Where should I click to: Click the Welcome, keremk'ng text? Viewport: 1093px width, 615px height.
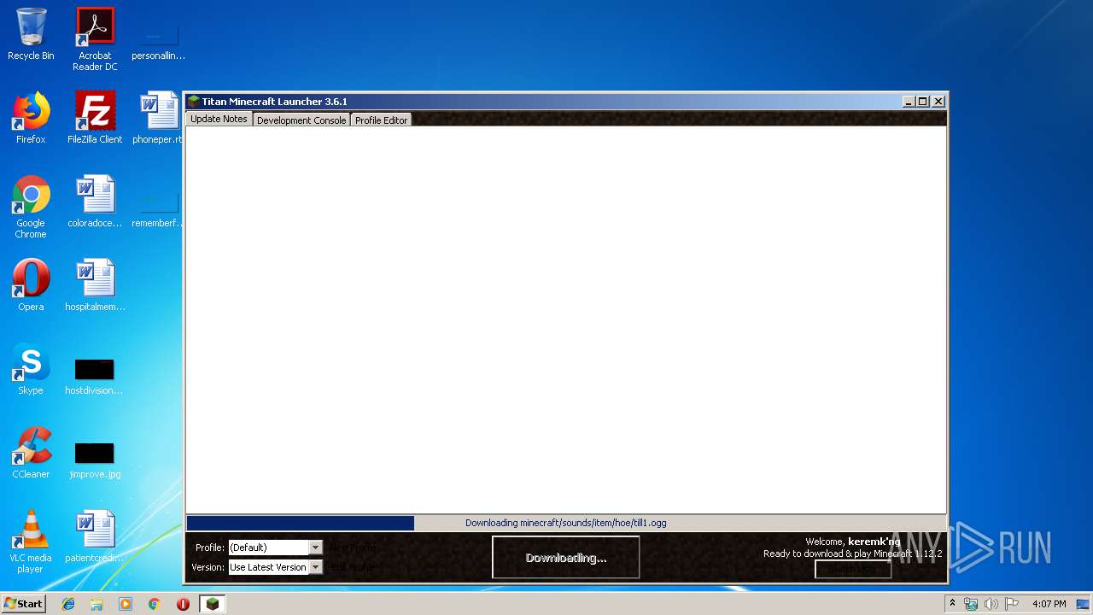point(852,542)
